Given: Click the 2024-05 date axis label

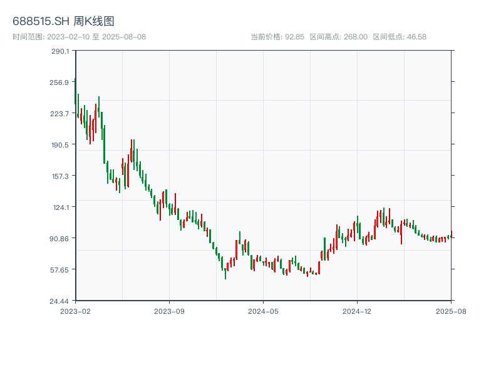Looking at the screenshot, I should click(263, 311).
